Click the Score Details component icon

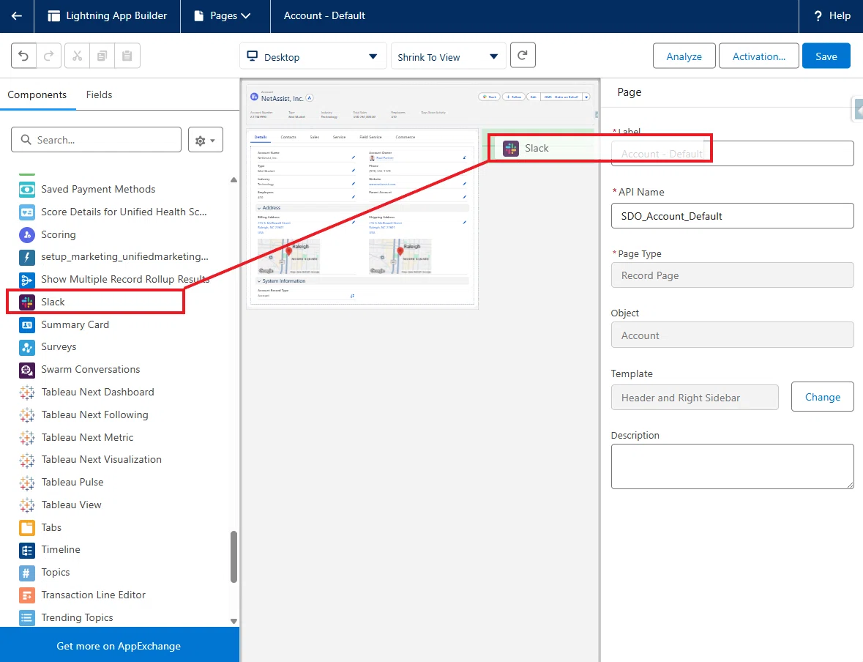click(27, 212)
